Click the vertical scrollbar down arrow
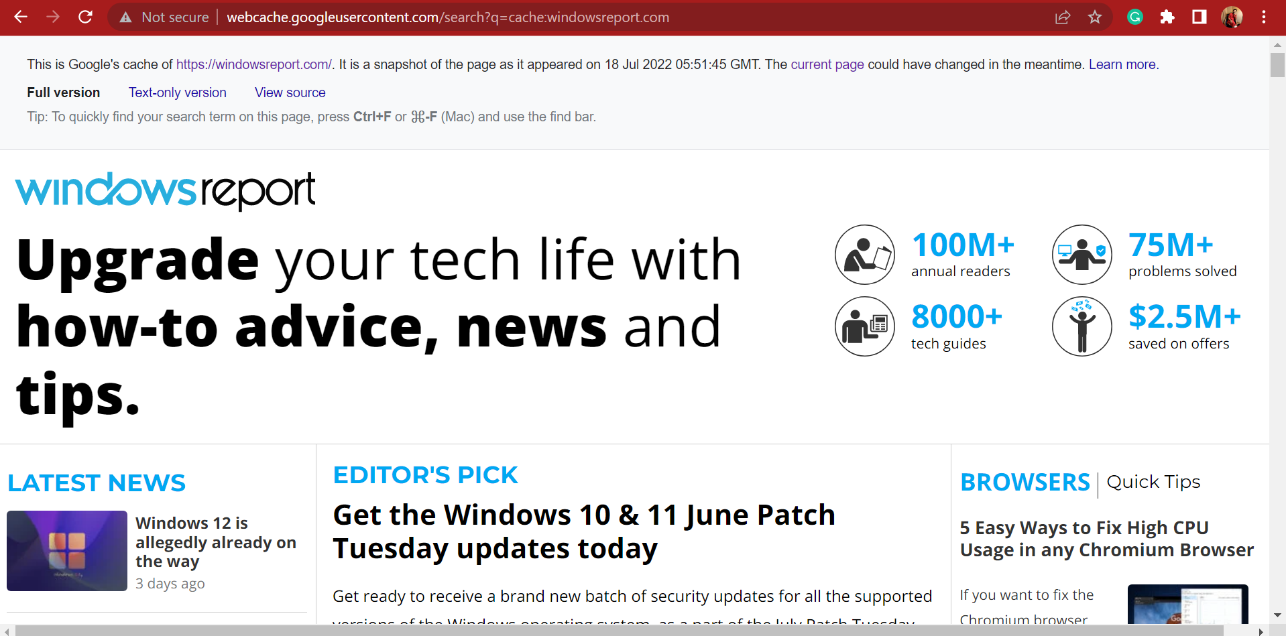This screenshot has height=636, width=1286. (x=1277, y=615)
